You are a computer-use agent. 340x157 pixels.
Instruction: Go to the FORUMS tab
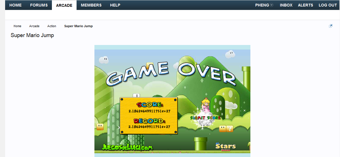pyautogui.click(x=39, y=5)
